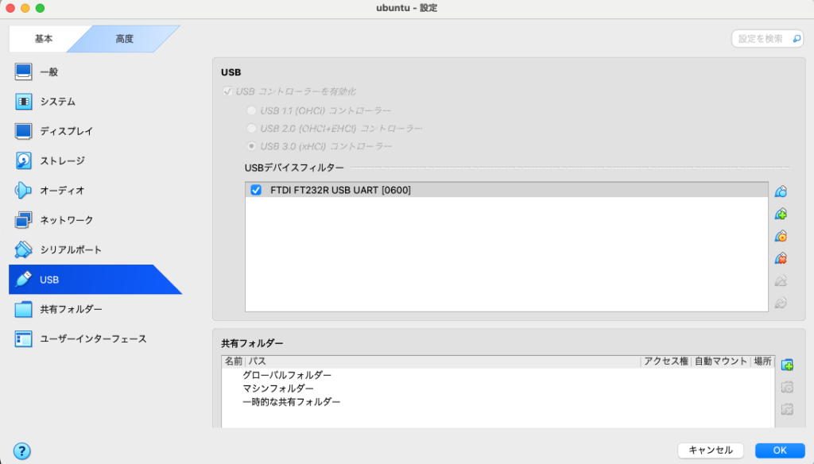Open the help question mark button
Screen dimensions: 814x464
click(x=22, y=450)
